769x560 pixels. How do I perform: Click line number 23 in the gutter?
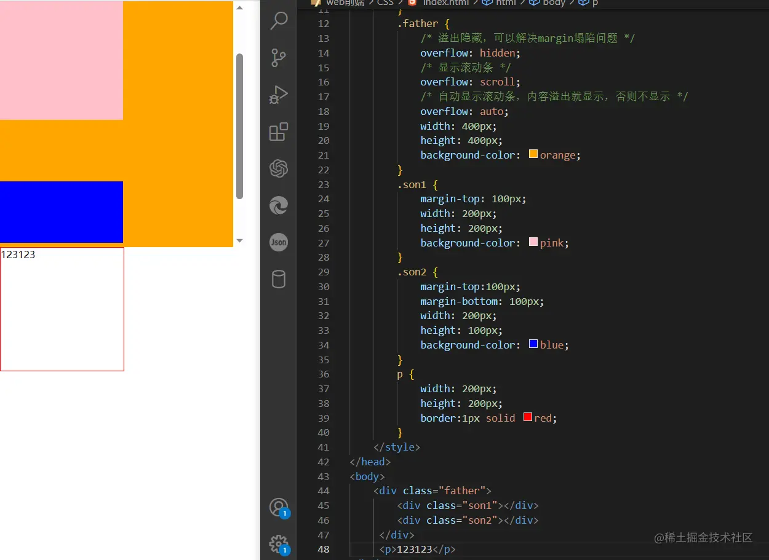click(x=324, y=184)
